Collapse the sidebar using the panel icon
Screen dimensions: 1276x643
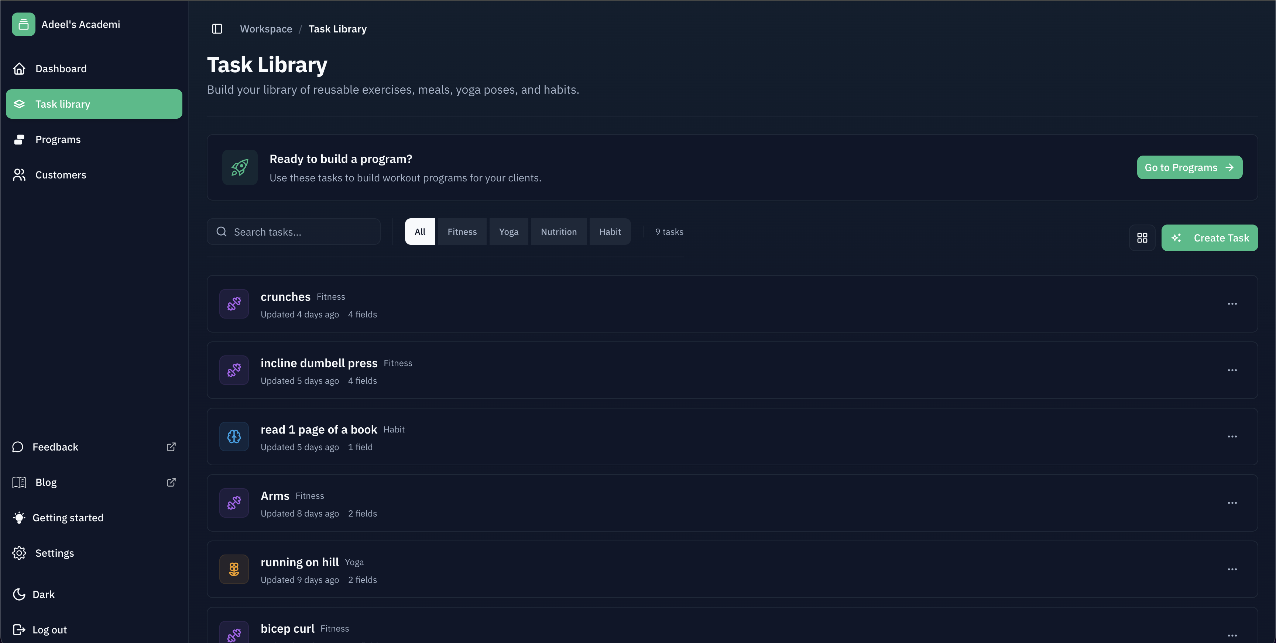217,29
